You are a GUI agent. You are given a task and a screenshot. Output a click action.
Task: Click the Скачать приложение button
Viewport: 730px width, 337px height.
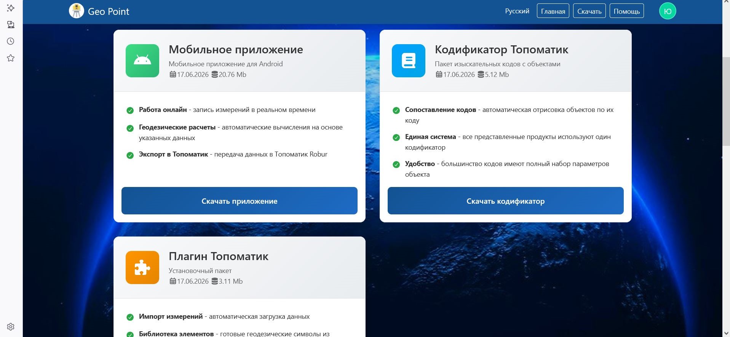(239, 201)
